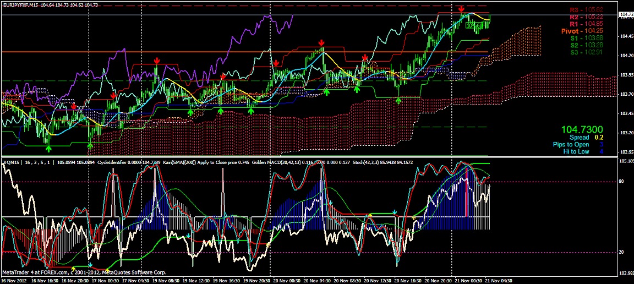Select the Pips to Open text

(x=571, y=144)
